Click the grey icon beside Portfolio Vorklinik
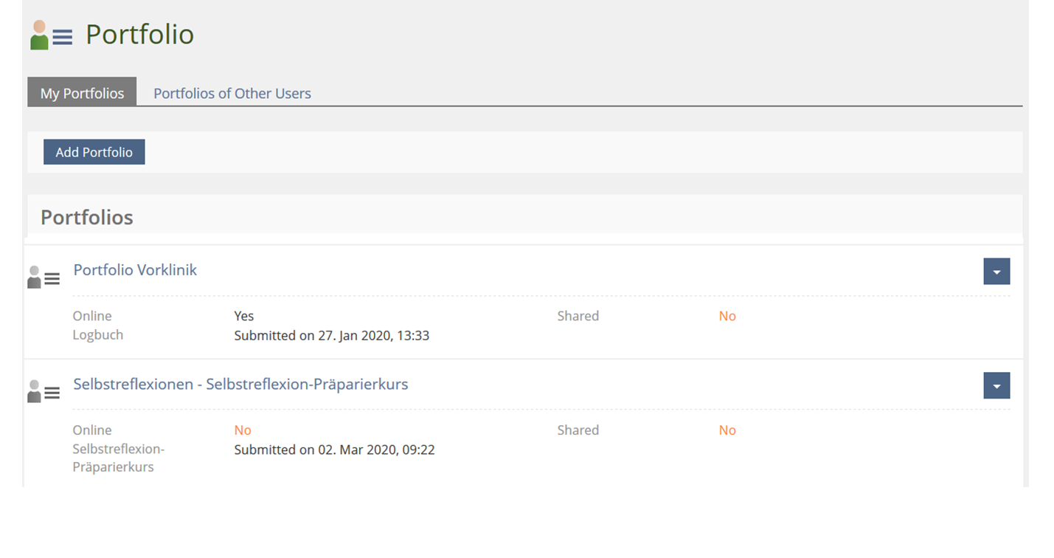1054x558 pixels. coord(44,278)
